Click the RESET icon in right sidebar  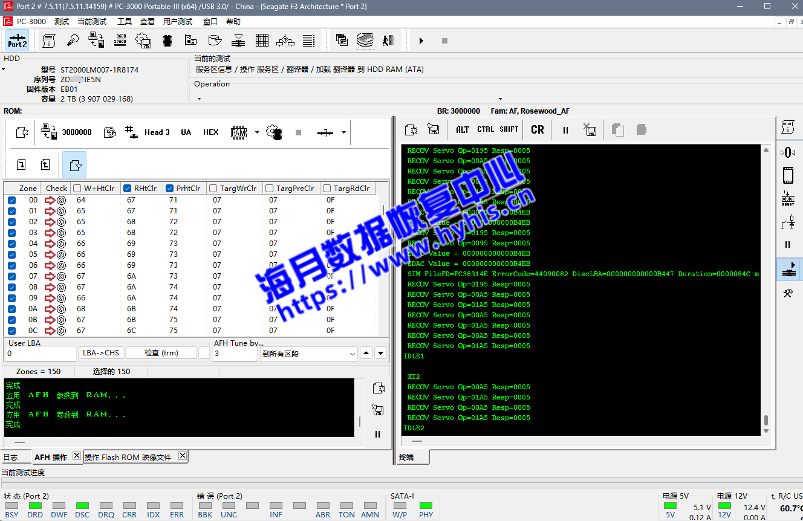[788, 199]
